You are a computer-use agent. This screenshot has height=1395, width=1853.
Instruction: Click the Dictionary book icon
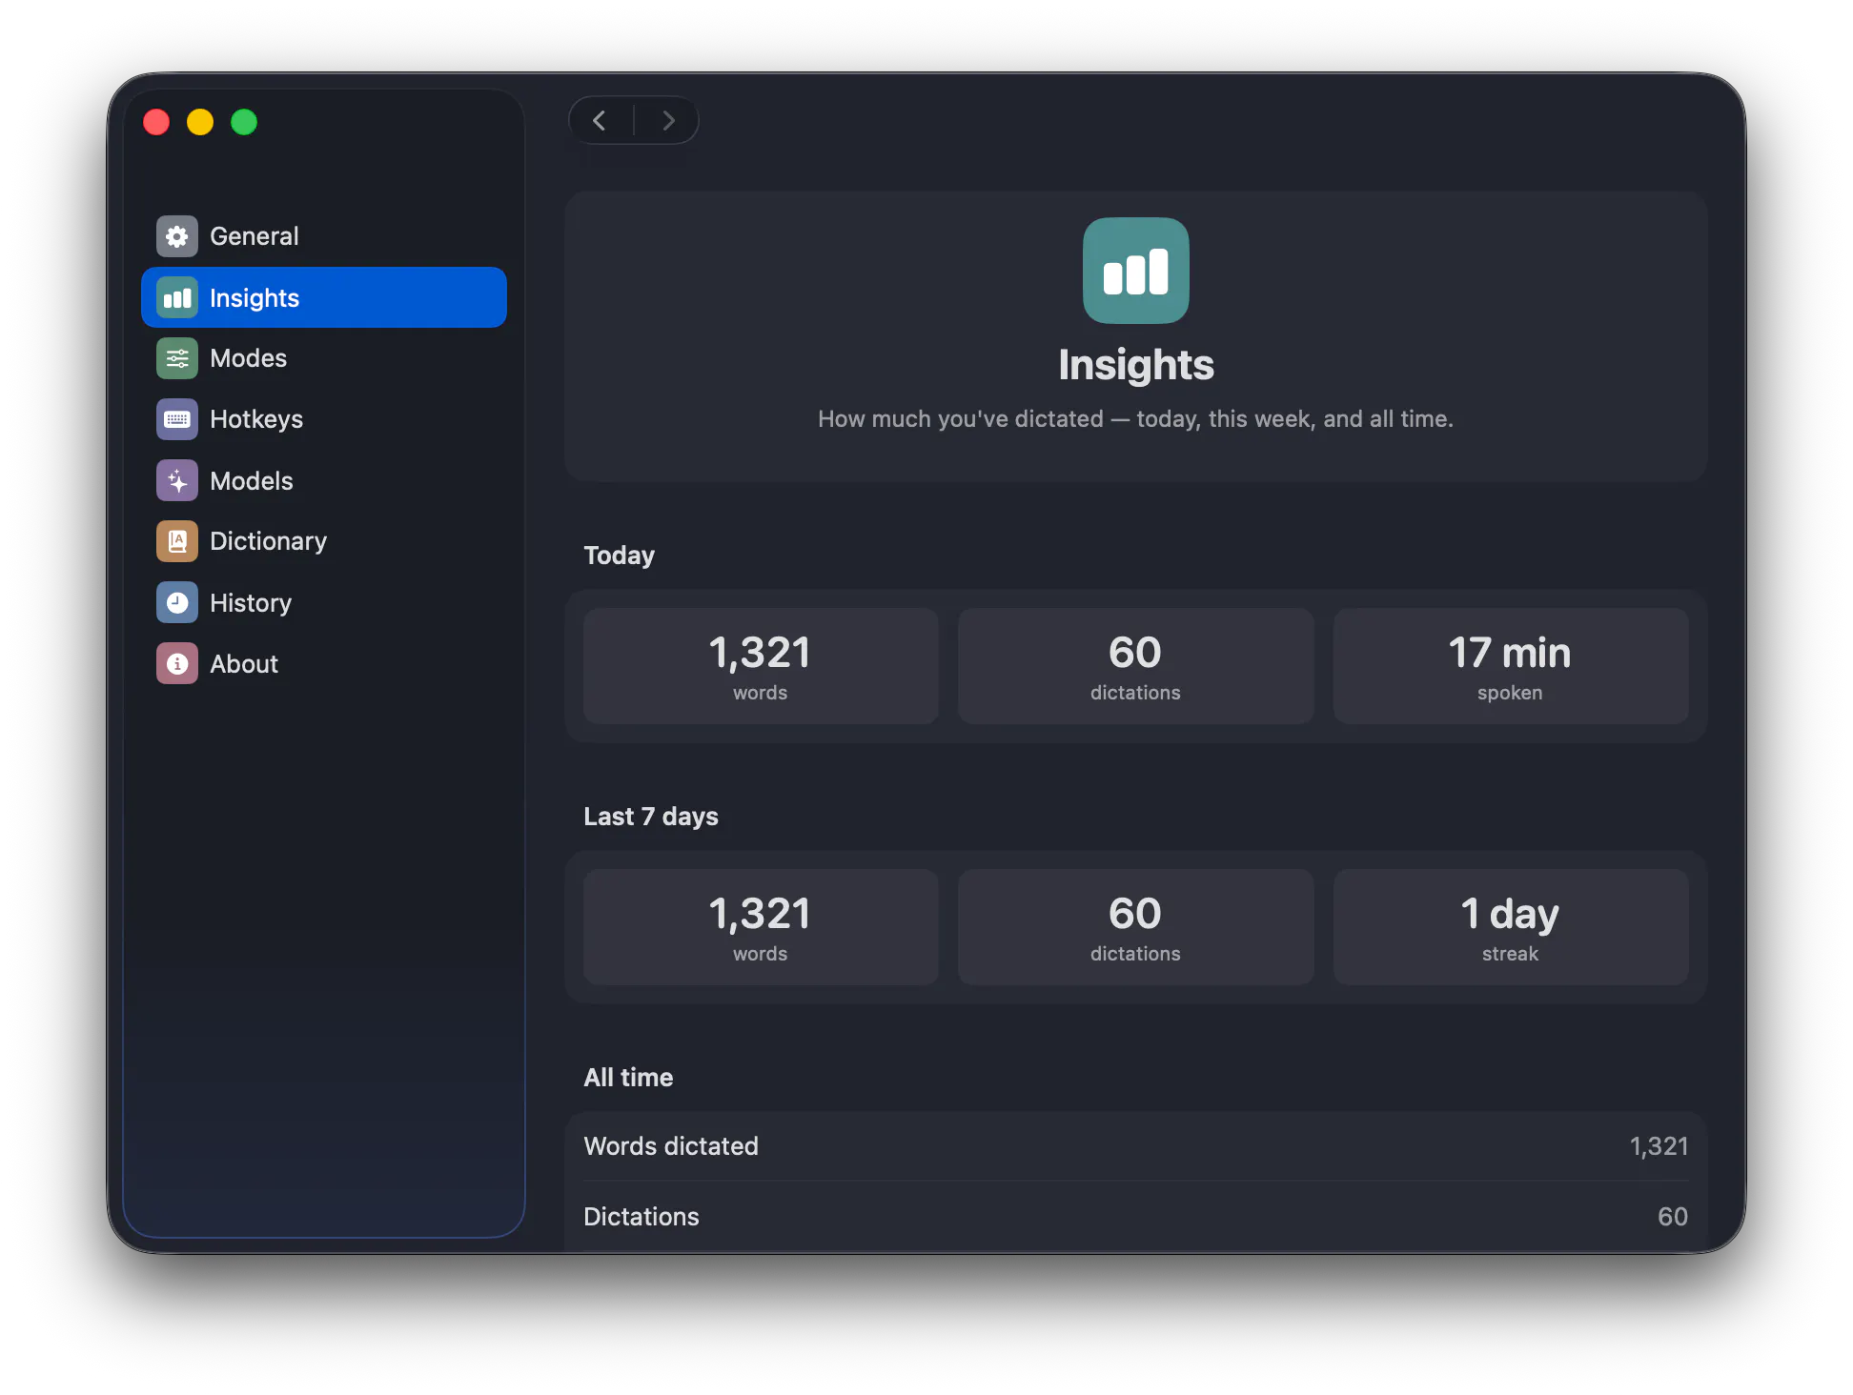177,541
